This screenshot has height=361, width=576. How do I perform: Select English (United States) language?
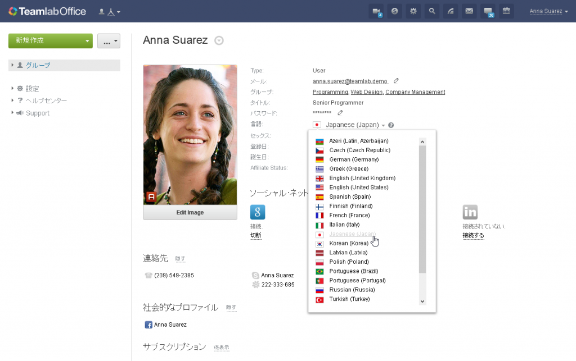click(358, 188)
